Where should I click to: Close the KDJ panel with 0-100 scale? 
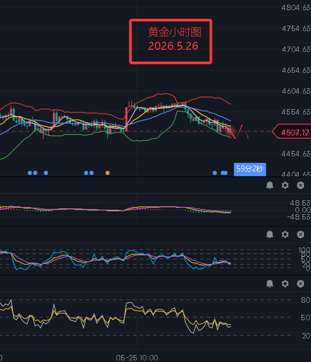pyautogui.click(x=300, y=235)
